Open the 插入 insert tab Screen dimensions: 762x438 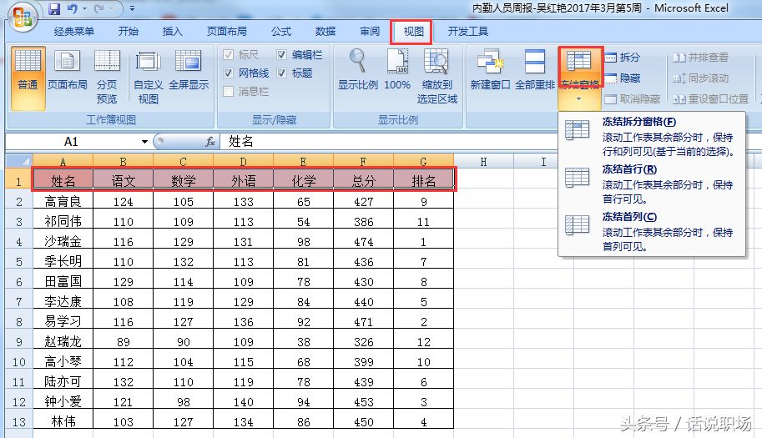(x=172, y=32)
